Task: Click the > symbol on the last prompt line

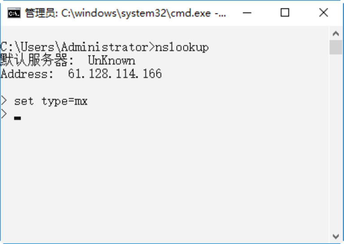Action: pyautogui.click(x=4, y=114)
